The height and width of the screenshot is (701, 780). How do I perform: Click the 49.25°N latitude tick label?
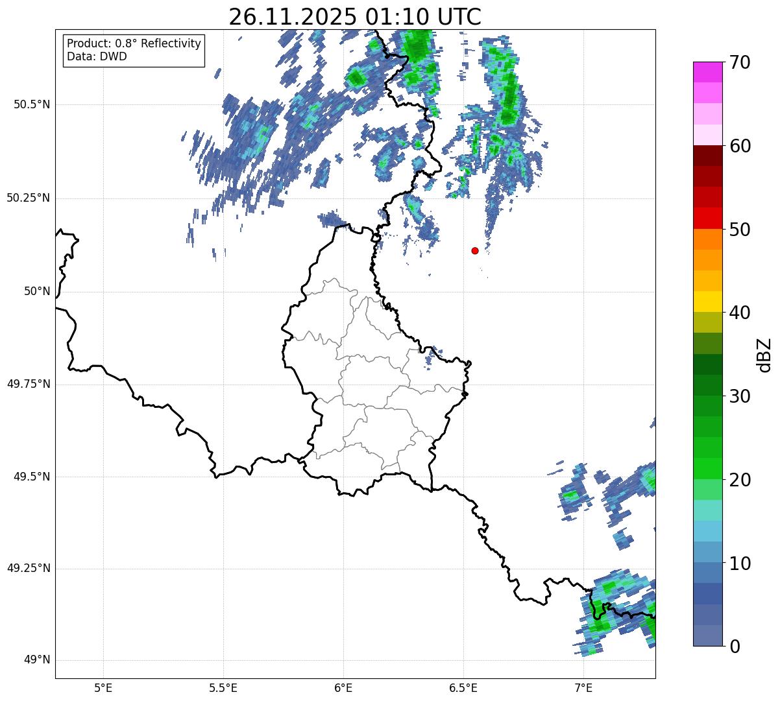(x=29, y=569)
